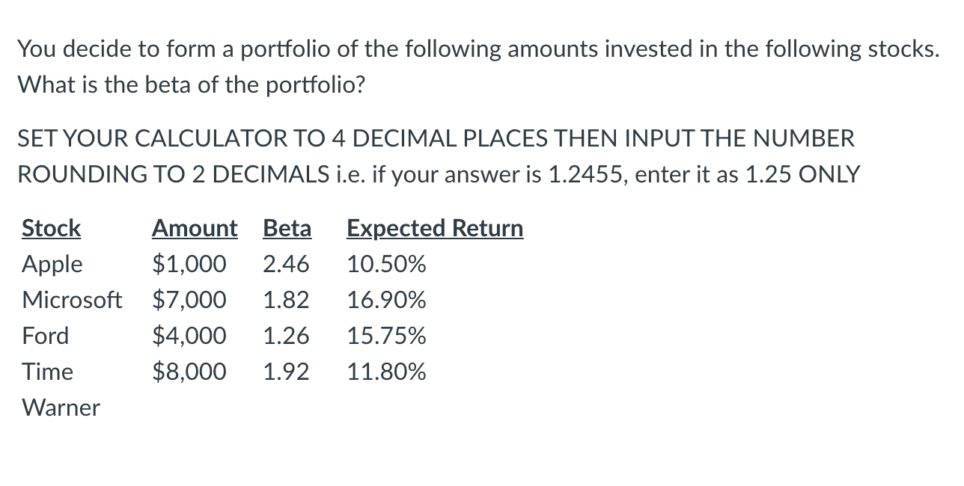Select the 2.46 beta value
The width and height of the screenshot is (964, 486).
286,264
